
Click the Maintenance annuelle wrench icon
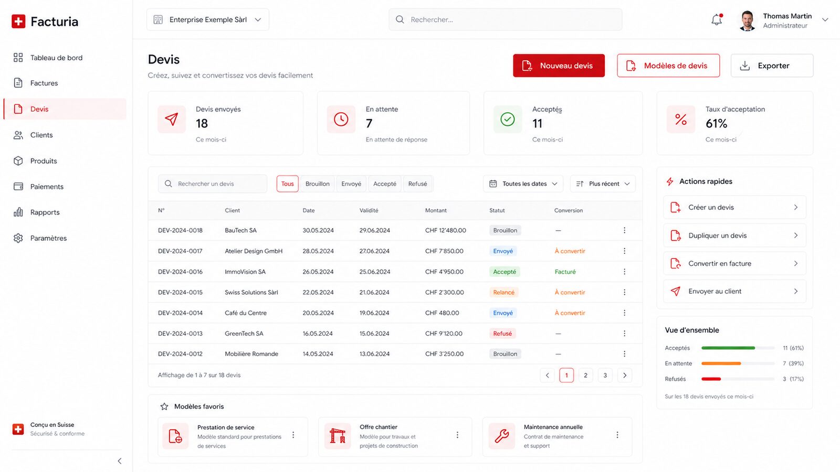[501, 436]
